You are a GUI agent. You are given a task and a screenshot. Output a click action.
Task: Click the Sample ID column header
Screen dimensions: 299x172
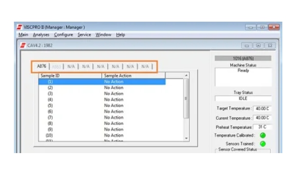70,76
